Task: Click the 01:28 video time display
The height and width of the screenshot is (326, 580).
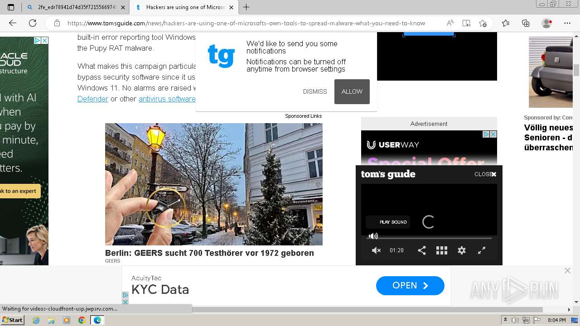Action: 396,250
